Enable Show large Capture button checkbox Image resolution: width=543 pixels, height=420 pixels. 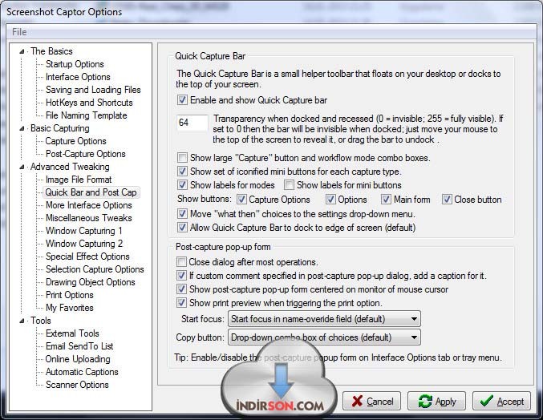pyautogui.click(x=182, y=158)
